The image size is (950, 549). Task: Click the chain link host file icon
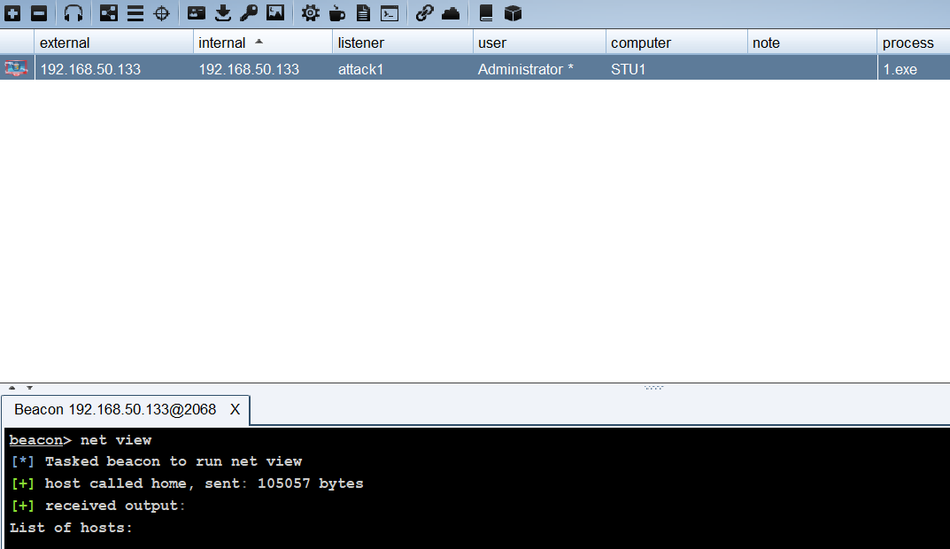point(424,13)
